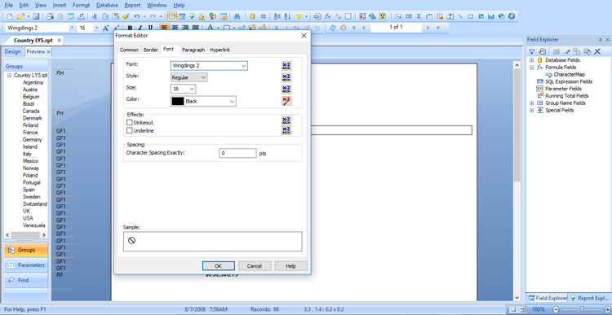Toggle Align Center in formatting toolbar
The height and width of the screenshot is (315, 612).
(175, 28)
